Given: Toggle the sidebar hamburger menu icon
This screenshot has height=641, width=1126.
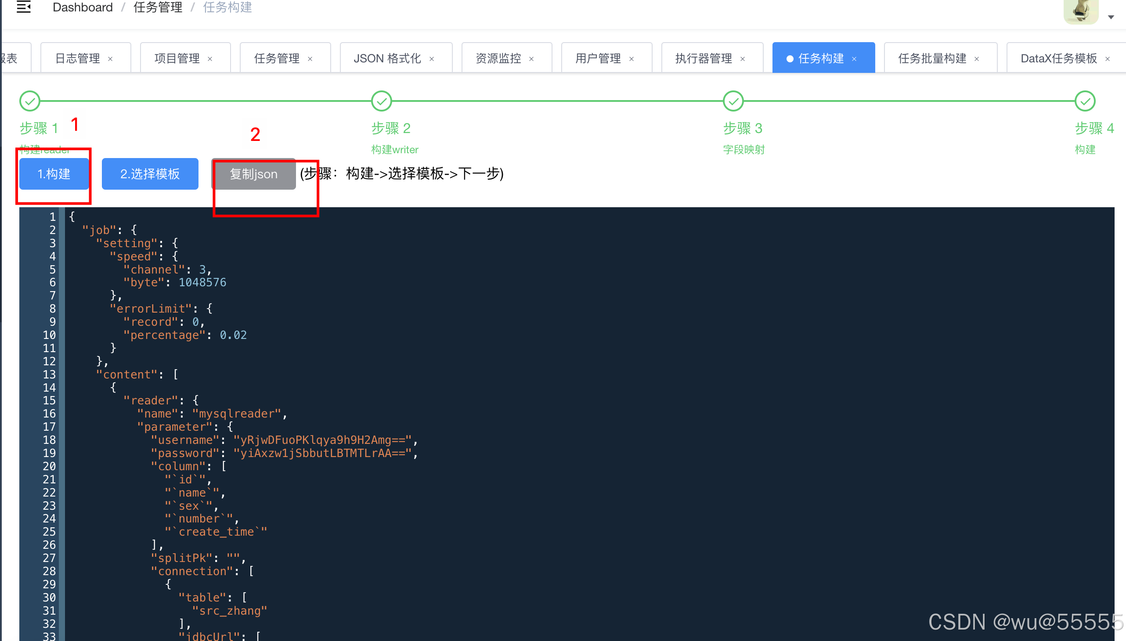Looking at the screenshot, I should click(x=23, y=7).
